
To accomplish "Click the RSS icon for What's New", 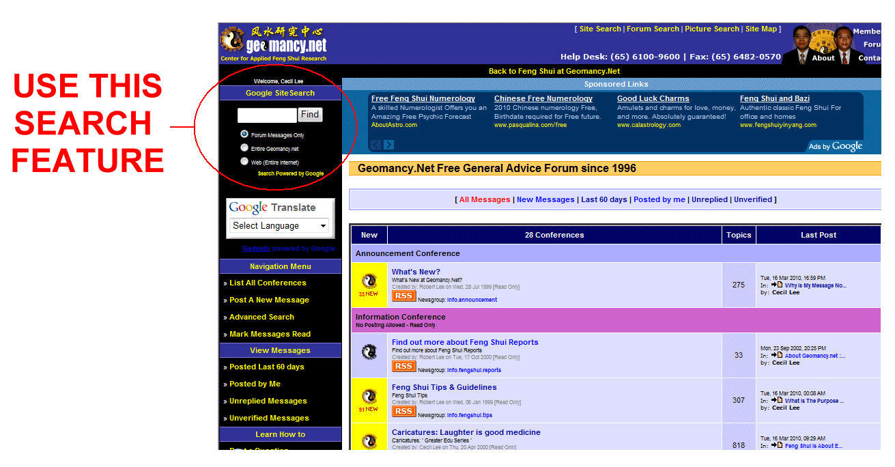I will pyautogui.click(x=403, y=296).
